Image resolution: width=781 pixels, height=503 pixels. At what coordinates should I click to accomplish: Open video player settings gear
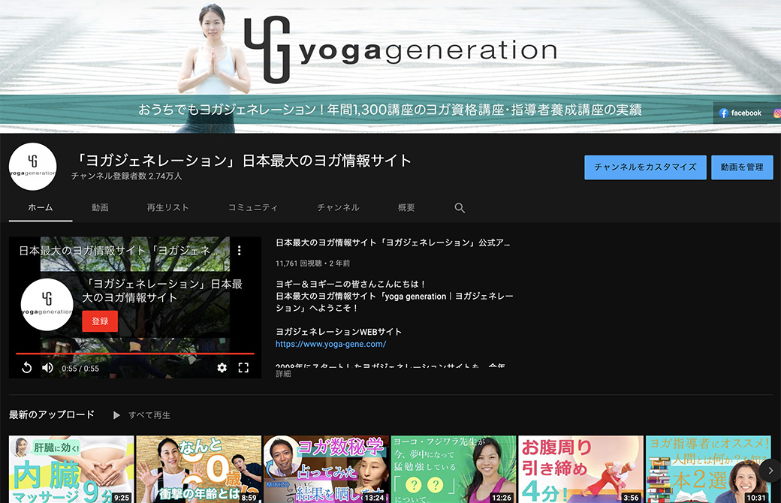click(222, 367)
